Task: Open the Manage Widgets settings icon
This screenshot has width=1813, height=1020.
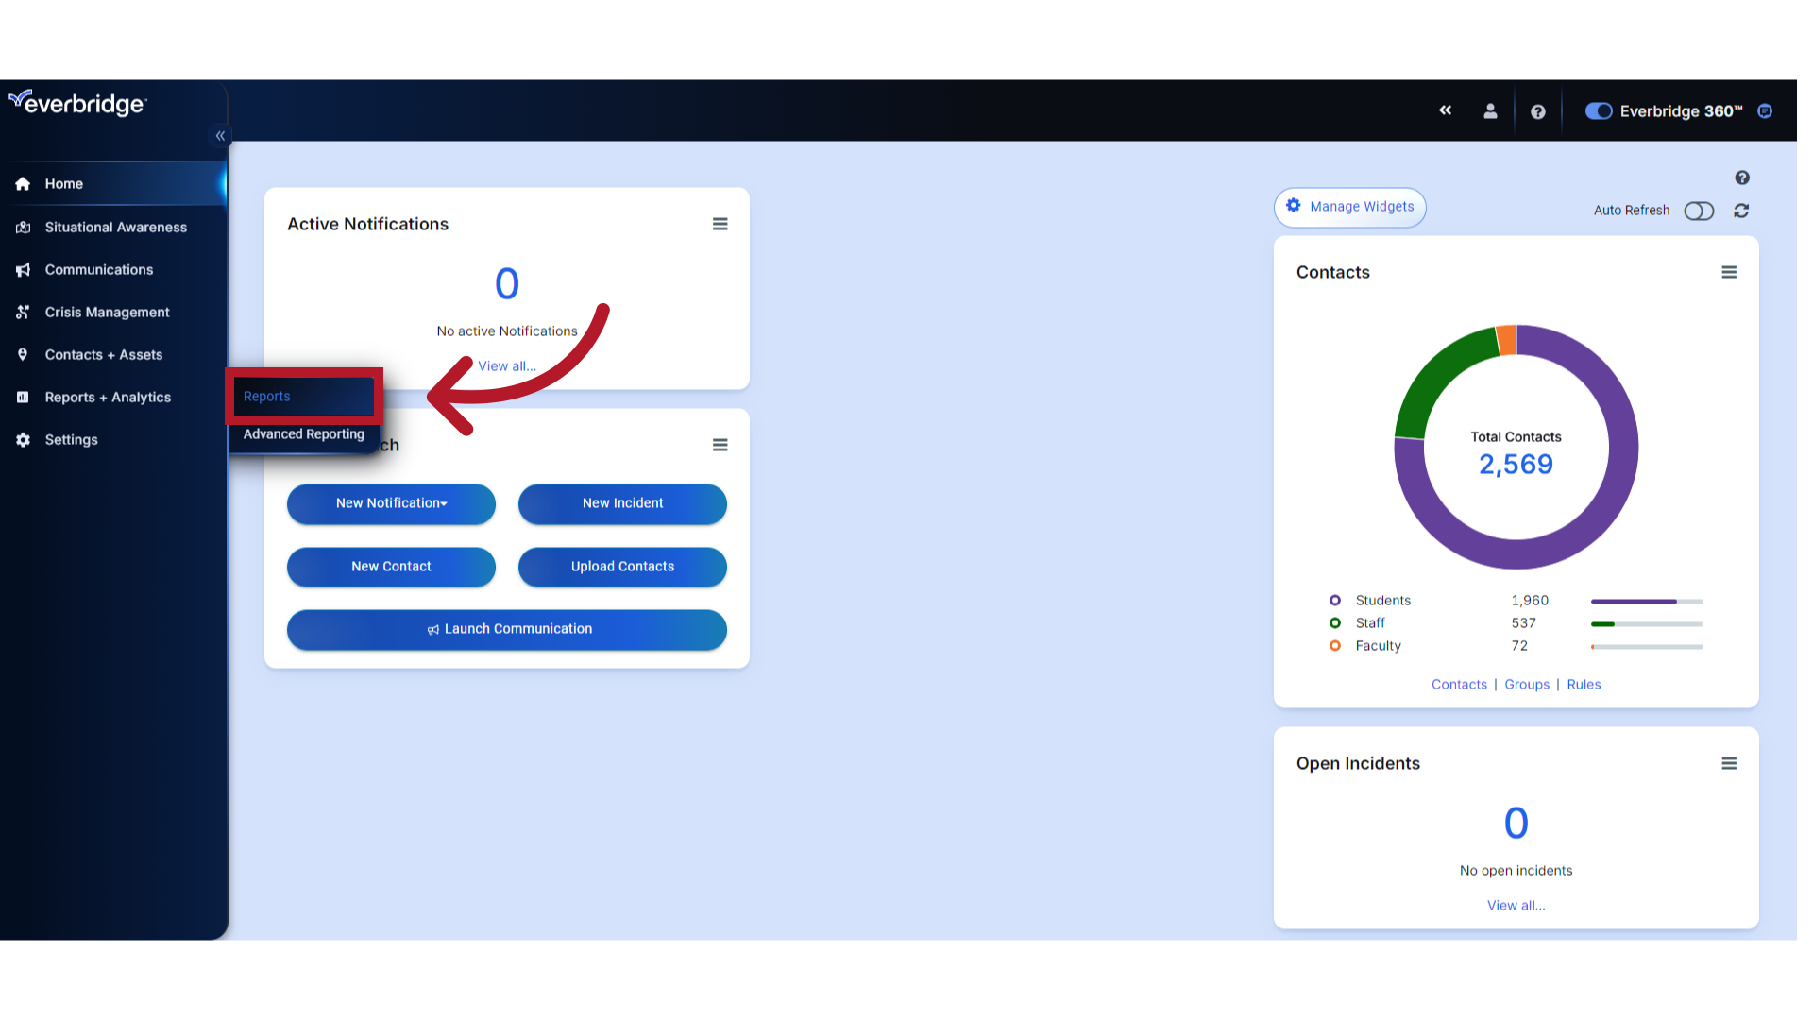Action: (x=1295, y=206)
